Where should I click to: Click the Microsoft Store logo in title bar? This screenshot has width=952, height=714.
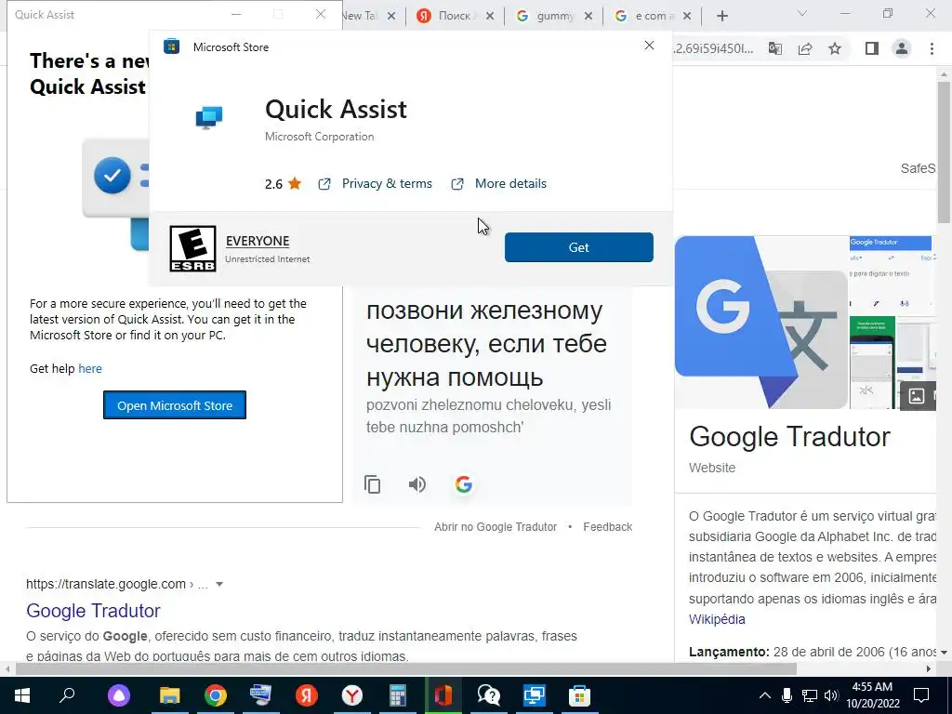click(x=171, y=46)
